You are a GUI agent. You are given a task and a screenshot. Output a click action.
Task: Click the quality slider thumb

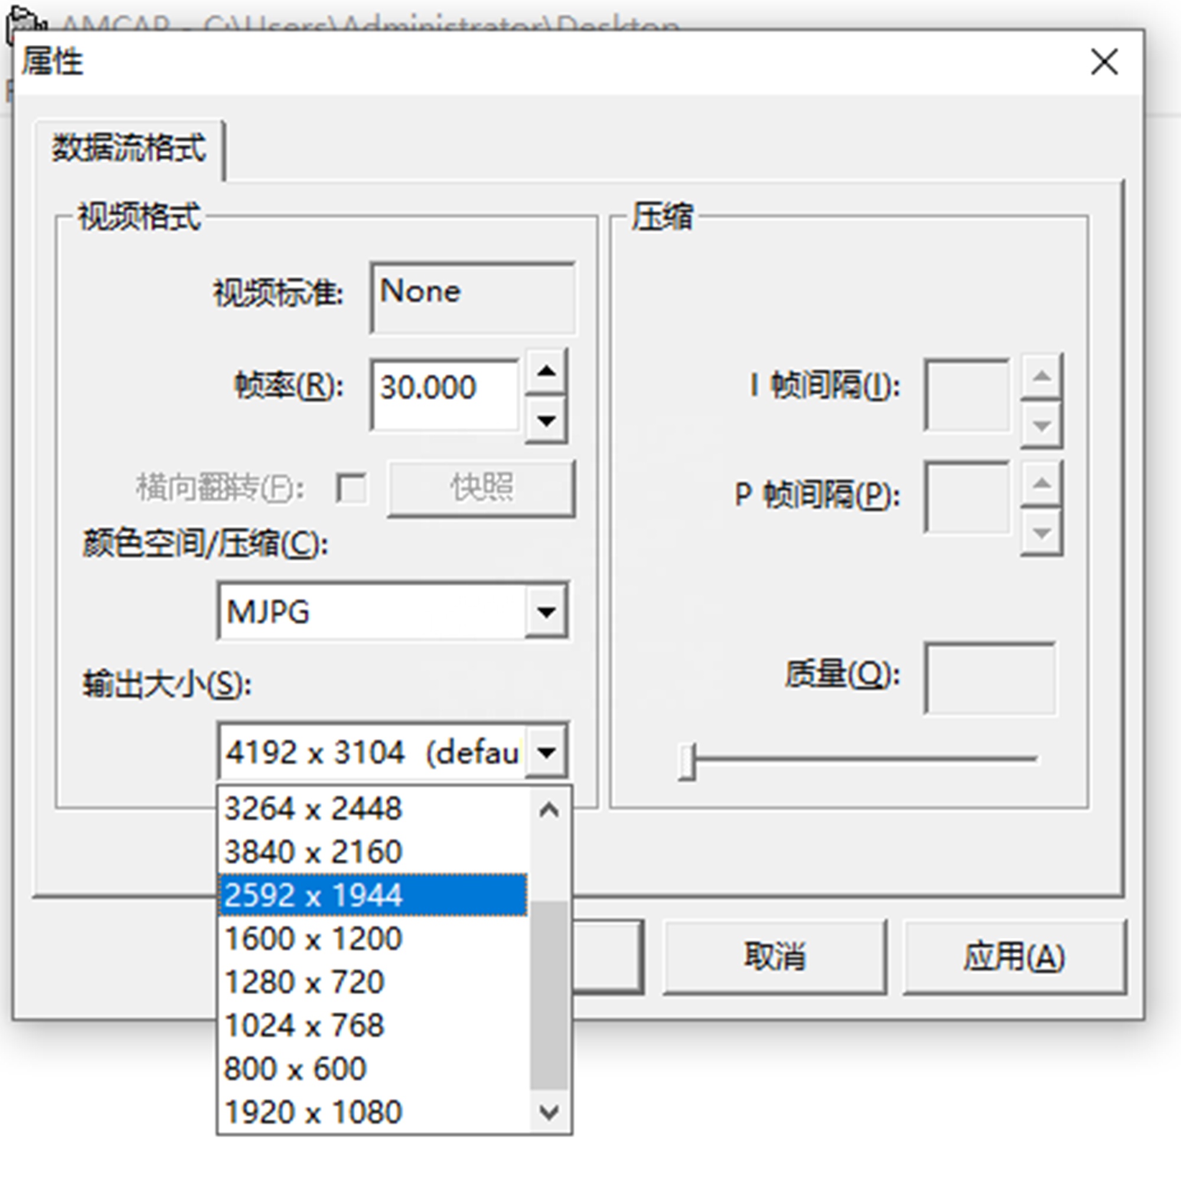(x=687, y=761)
